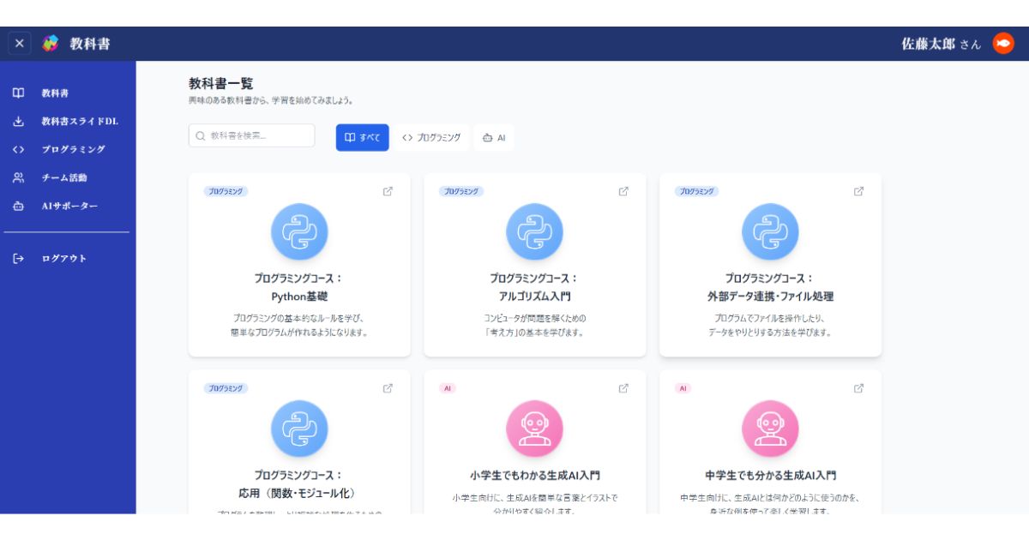The width and height of the screenshot is (1029, 540).
Task: Switch to the AI filter tab
Action: (496, 137)
